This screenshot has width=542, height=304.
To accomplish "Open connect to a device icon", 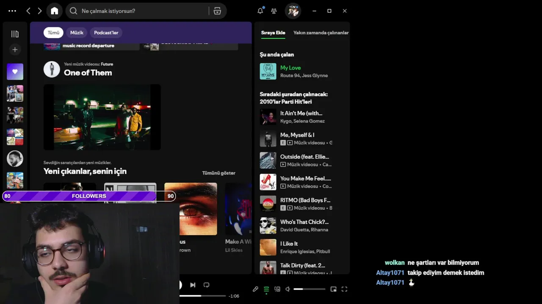I will point(277,289).
